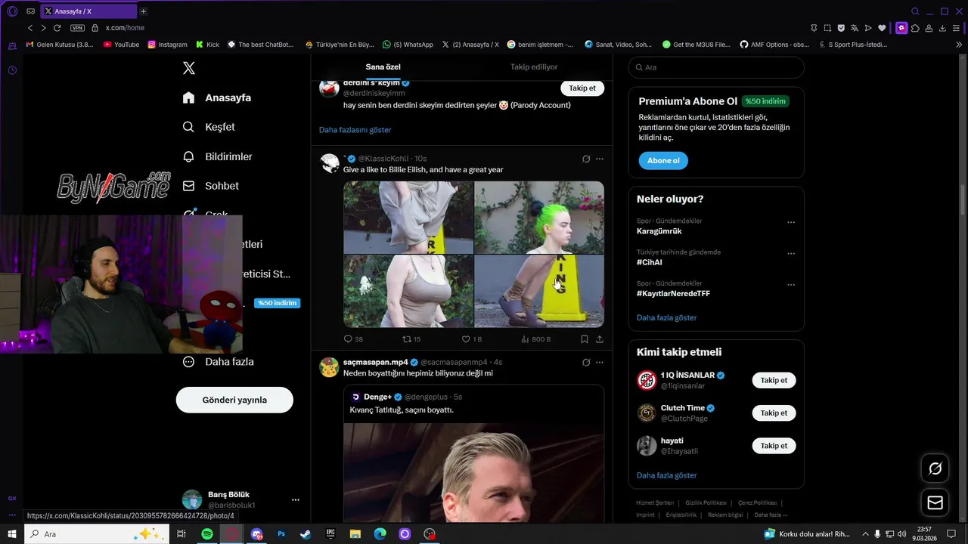The width and height of the screenshot is (968, 544).
Task: Click the X logo in sidebar
Action: pyautogui.click(x=189, y=68)
